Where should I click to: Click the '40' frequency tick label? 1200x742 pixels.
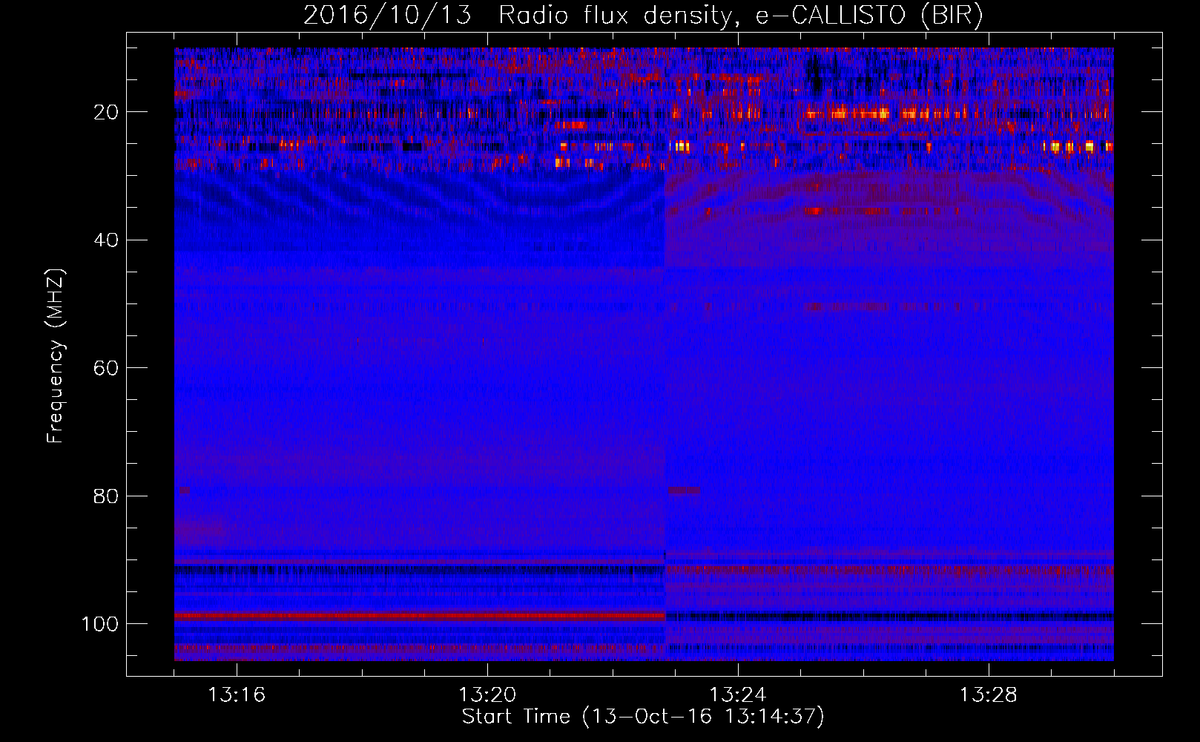pos(106,240)
